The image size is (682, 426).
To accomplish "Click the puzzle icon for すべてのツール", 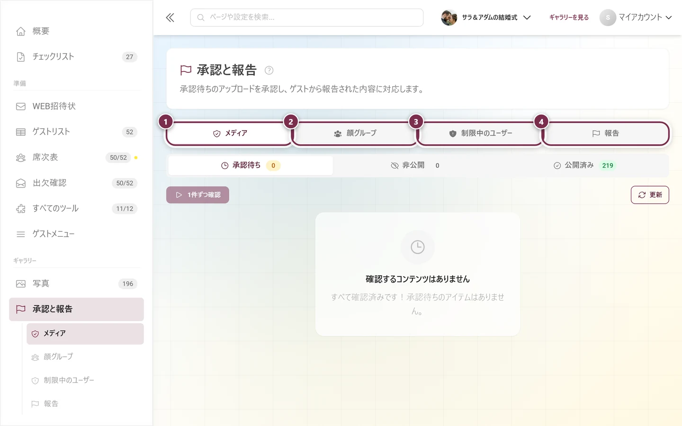I will pyautogui.click(x=21, y=209).
